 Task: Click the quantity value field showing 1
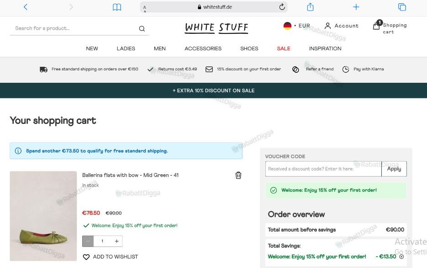click(x=102, y=241)
